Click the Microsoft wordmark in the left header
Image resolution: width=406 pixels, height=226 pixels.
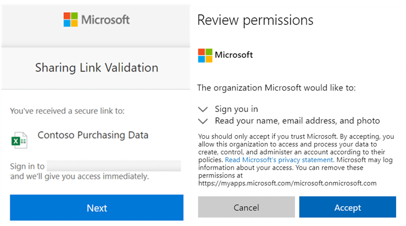click(105, 20)
